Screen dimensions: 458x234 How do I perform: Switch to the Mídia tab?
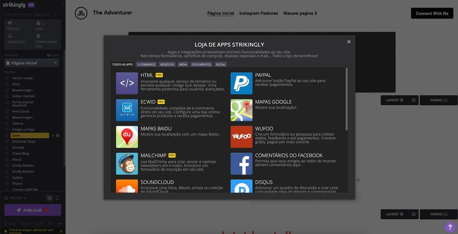coord(183,65)
